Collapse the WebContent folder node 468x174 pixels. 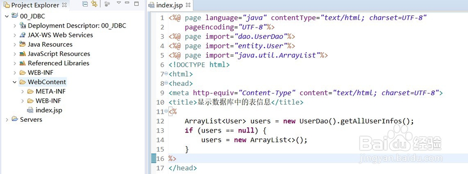click(x=15, y=82)
